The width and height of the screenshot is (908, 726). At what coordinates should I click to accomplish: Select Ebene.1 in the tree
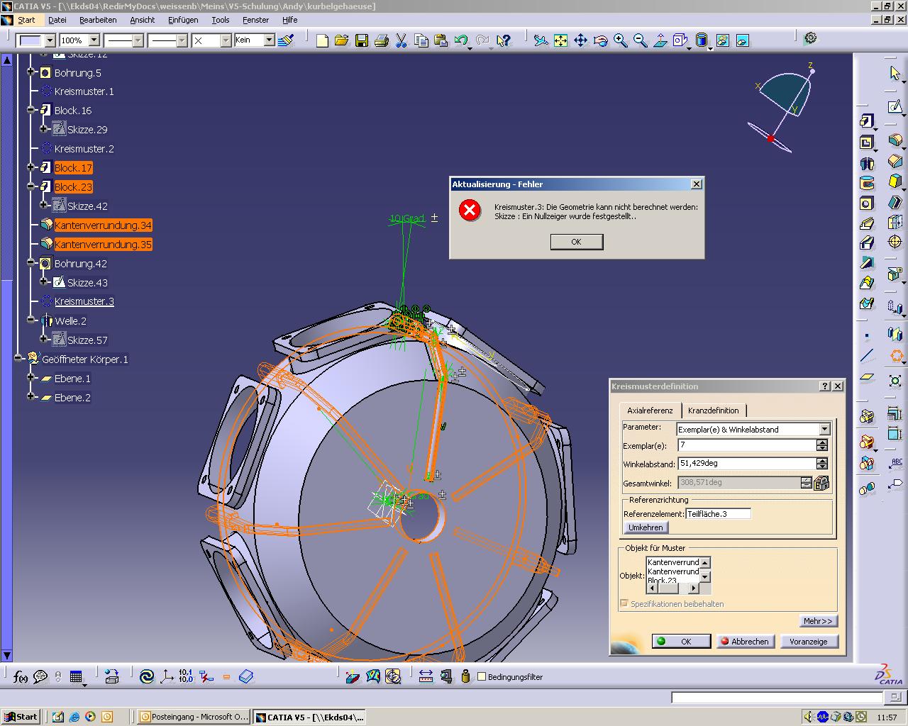coord(72,378)
